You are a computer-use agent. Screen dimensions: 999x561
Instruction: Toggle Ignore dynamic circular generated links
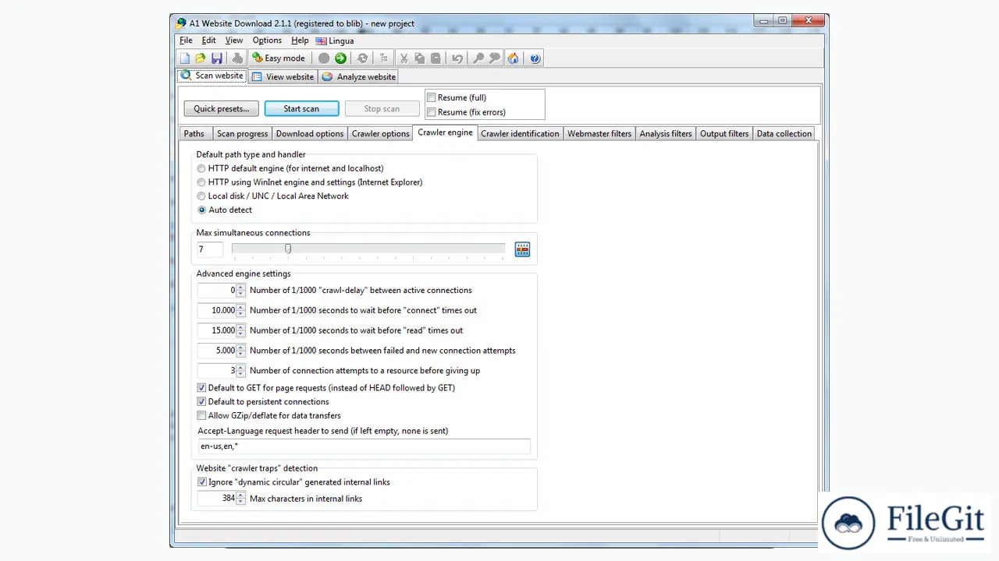click(x=202, y=482)
